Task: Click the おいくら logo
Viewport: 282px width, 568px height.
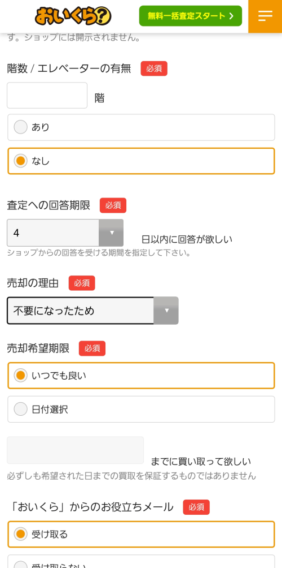Action: (73, 16)
